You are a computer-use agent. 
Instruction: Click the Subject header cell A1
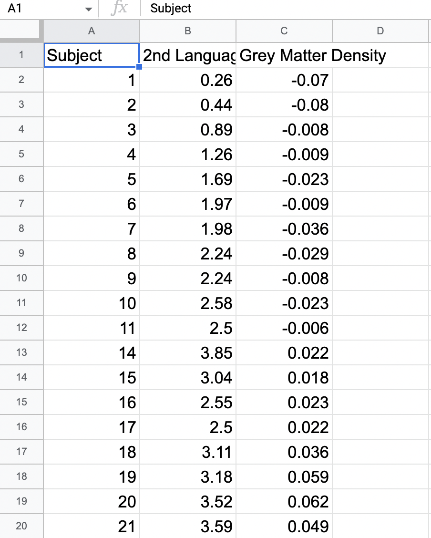91,55
